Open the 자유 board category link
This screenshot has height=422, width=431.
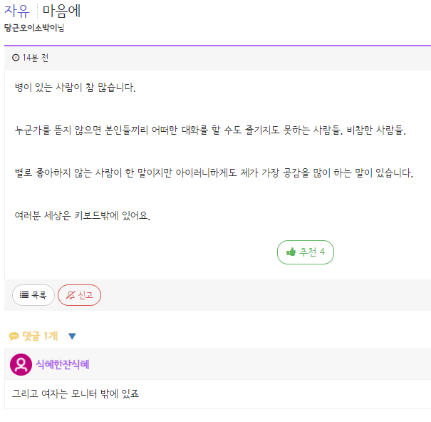click(x=17, y=11)
